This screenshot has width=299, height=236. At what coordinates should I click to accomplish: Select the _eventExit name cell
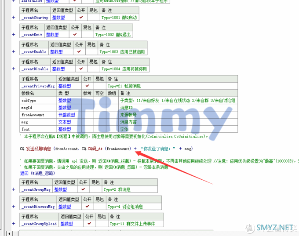pos(32,35)
